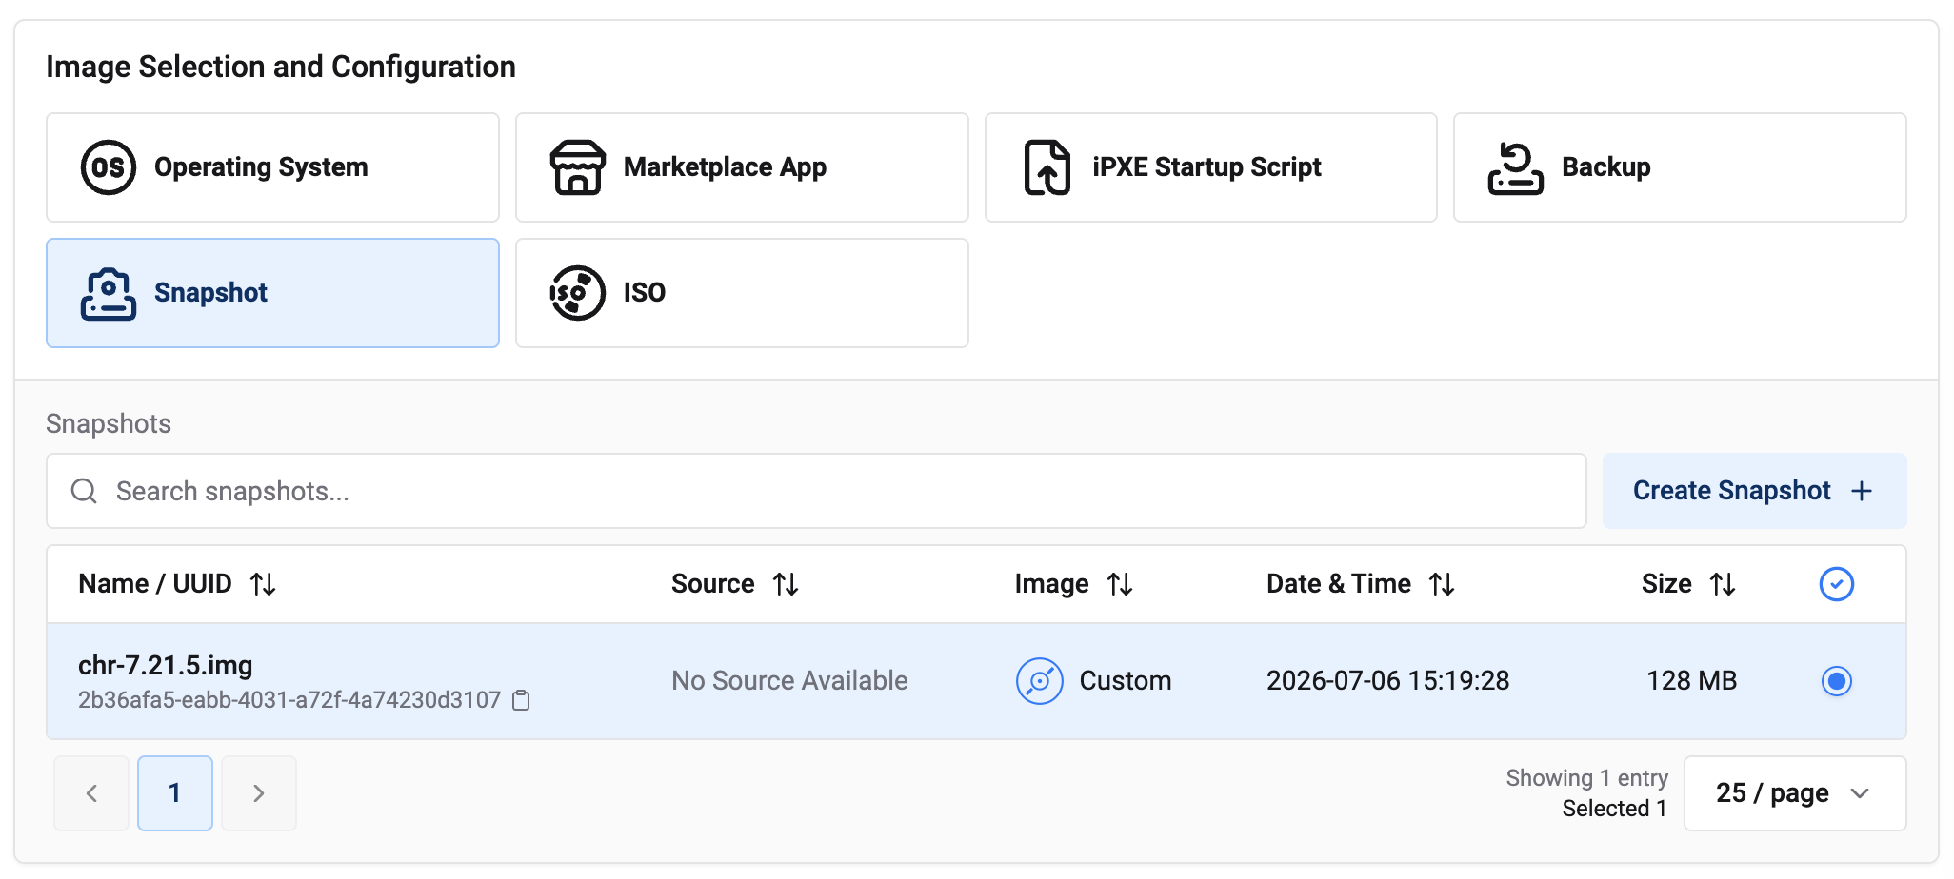Click the Snapshot camera icon

tap(109, 294)
